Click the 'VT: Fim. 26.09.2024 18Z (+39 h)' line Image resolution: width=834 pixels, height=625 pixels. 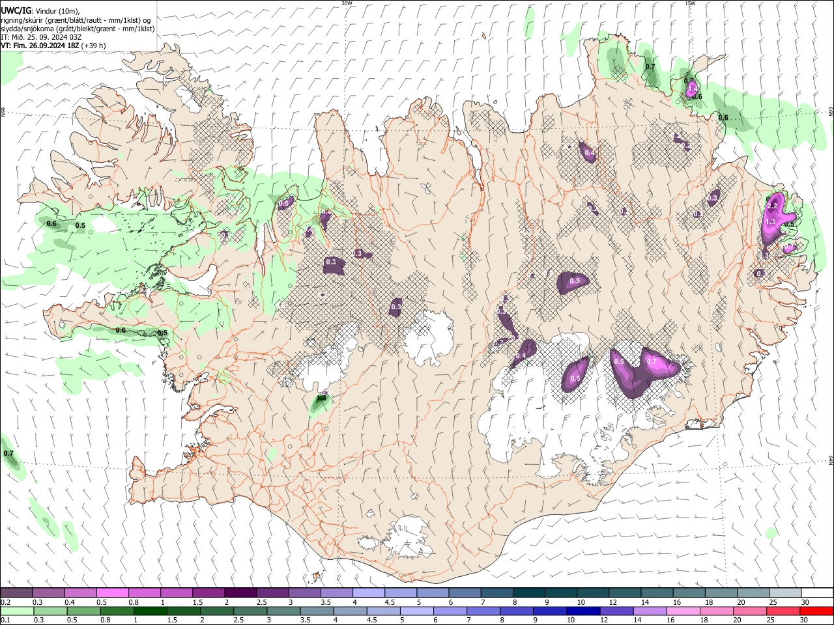53,46
